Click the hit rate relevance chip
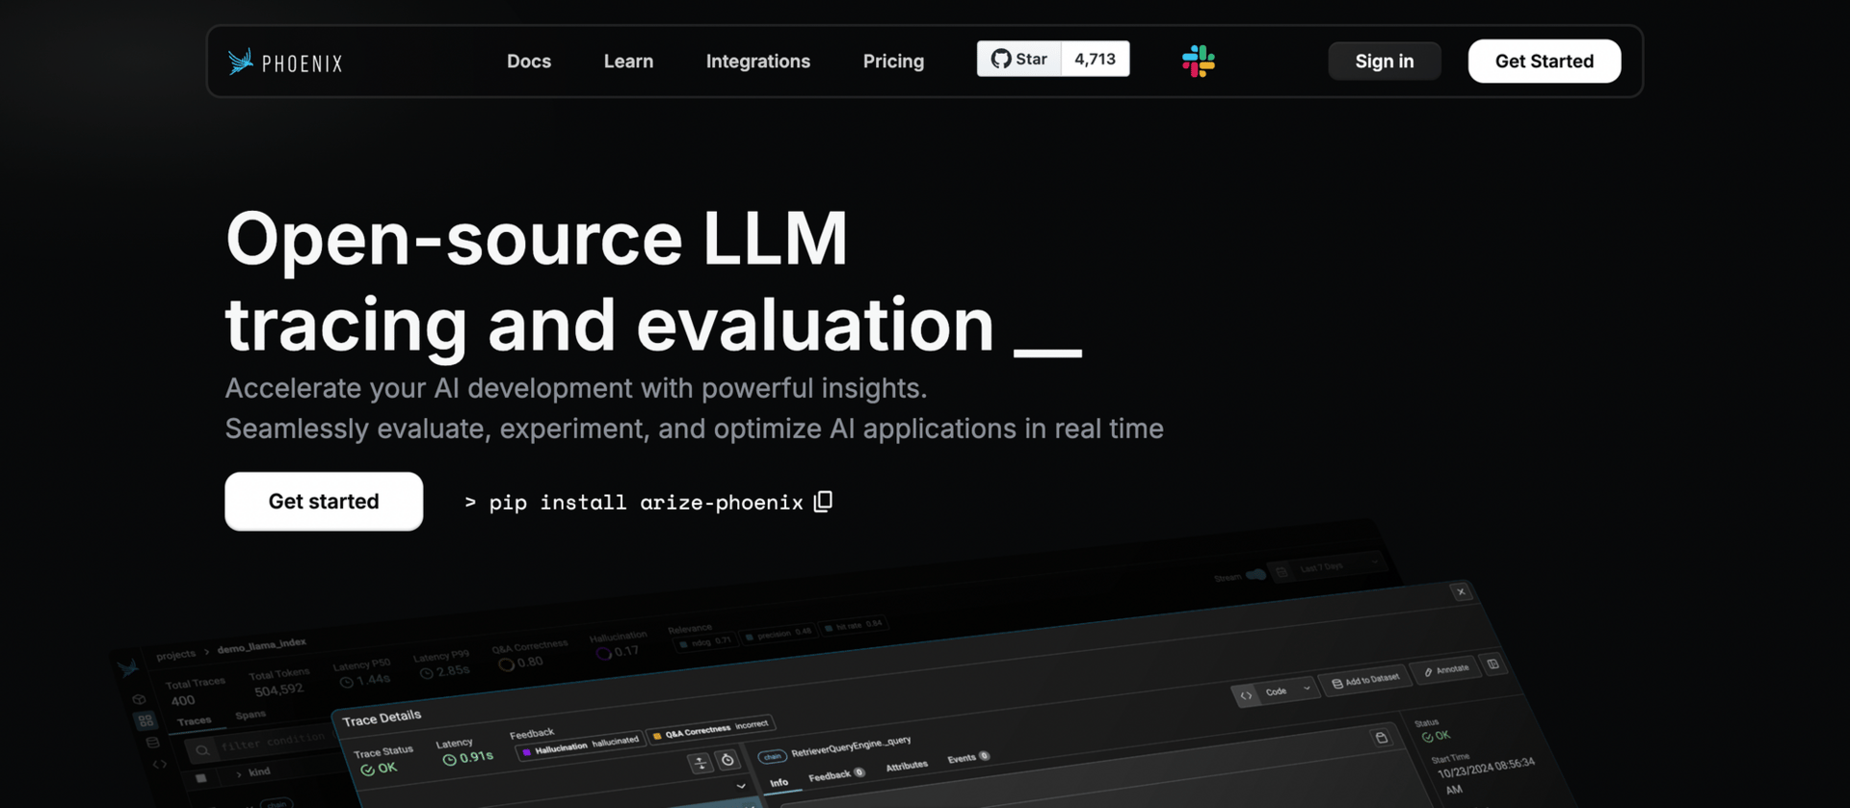The image size is (1850, 808). point(854,626)
